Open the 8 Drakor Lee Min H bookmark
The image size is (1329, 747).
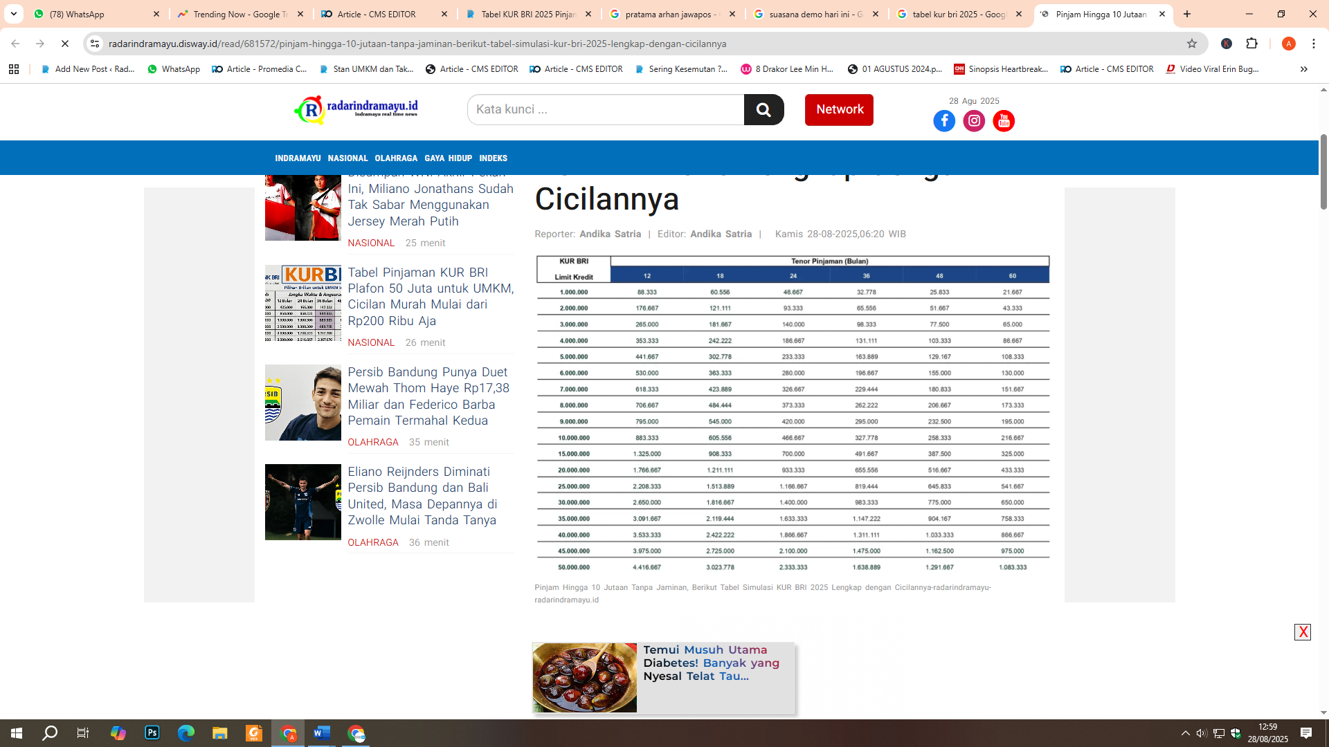pos(787,69)
